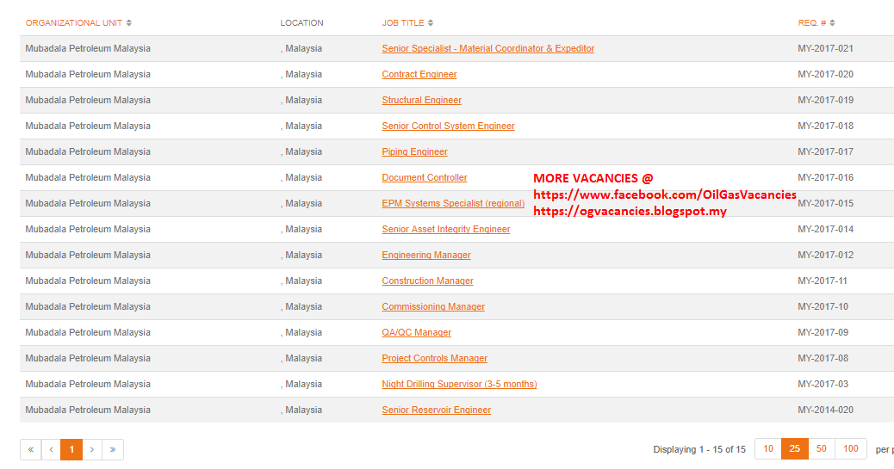Select requisition number MY-2017-012
The image size is (894, 469).
point(825,255)
